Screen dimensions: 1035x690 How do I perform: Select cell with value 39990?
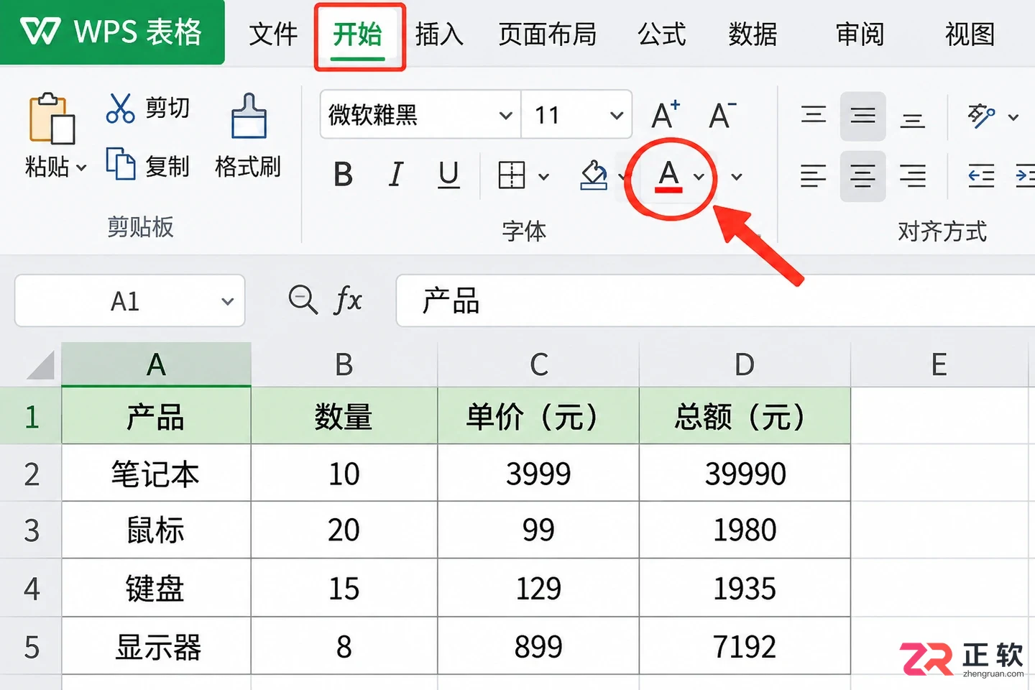(x=745, y=474)
